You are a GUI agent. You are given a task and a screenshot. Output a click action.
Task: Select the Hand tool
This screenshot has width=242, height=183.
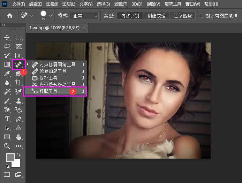pos(18,137)
